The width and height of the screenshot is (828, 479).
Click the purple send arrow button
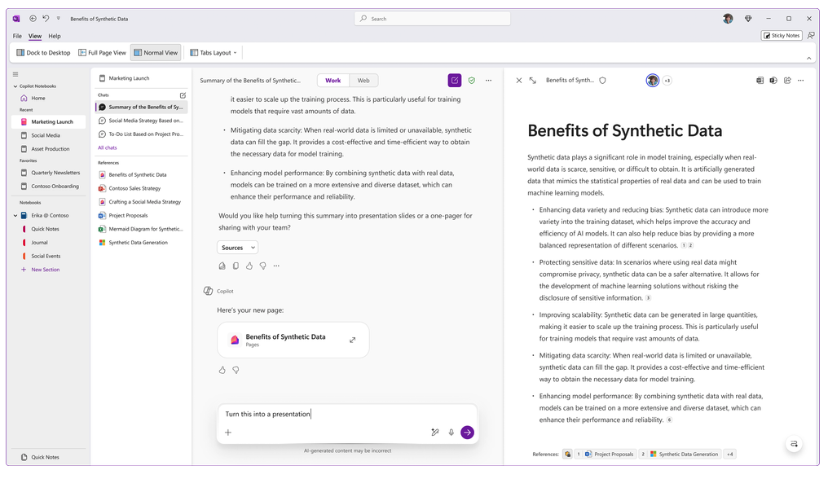point(467,433)
